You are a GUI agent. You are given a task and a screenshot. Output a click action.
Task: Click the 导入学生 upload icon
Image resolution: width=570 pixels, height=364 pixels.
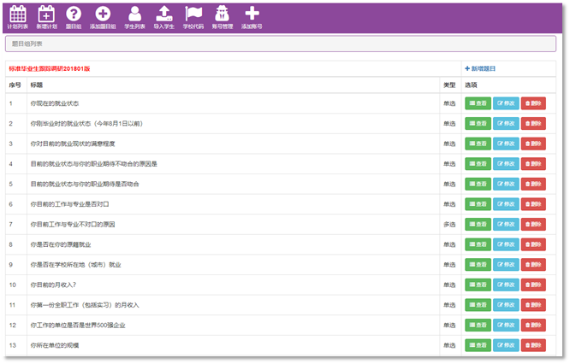tap(163, 14)
